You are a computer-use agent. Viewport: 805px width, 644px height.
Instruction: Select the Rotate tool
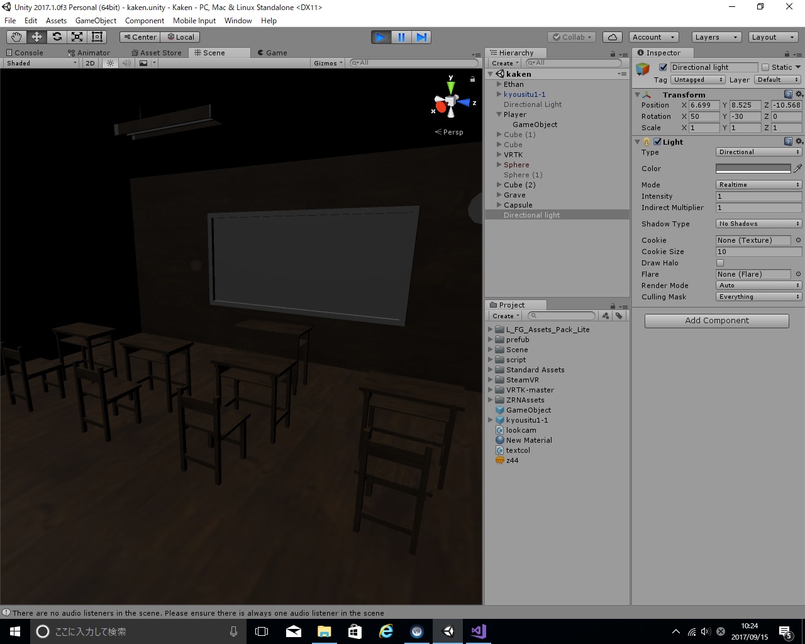57,37
